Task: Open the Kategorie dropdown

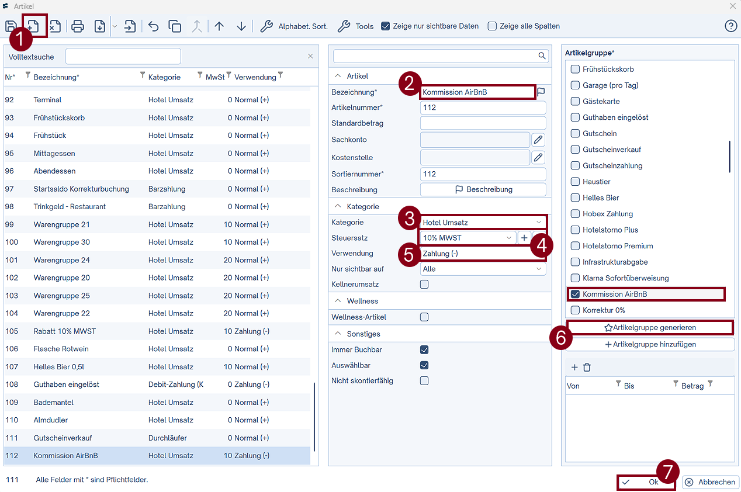Action: 483,222
